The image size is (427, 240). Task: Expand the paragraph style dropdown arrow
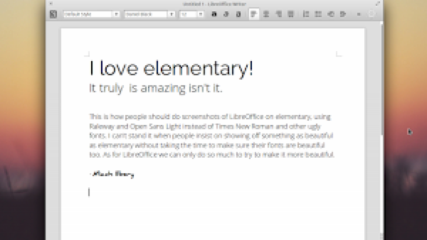point(116,14)
